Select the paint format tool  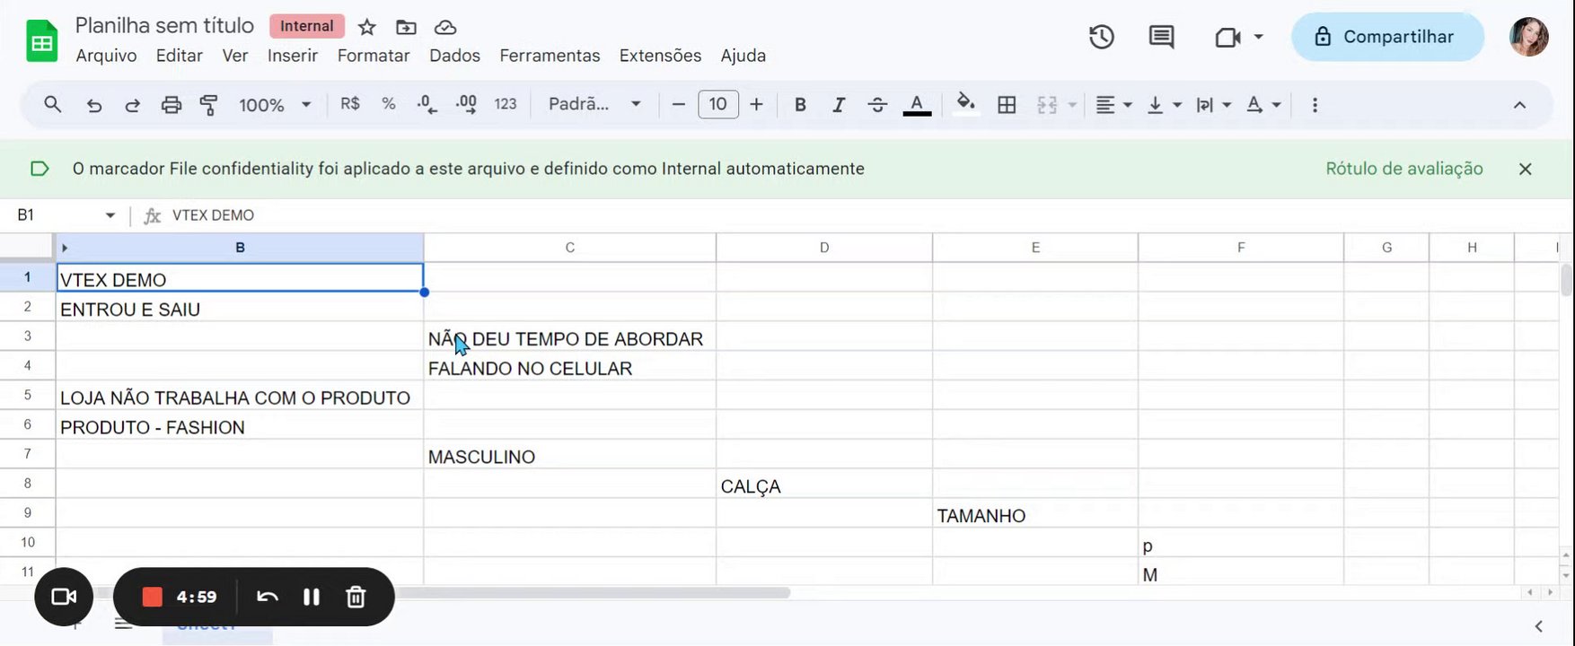(208, 105)
